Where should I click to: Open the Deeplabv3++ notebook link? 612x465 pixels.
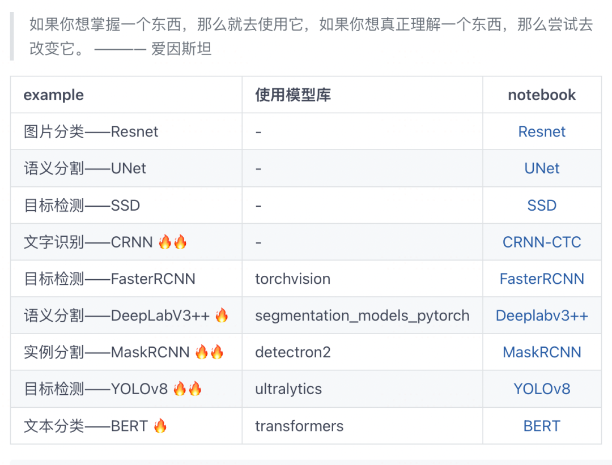541,315
